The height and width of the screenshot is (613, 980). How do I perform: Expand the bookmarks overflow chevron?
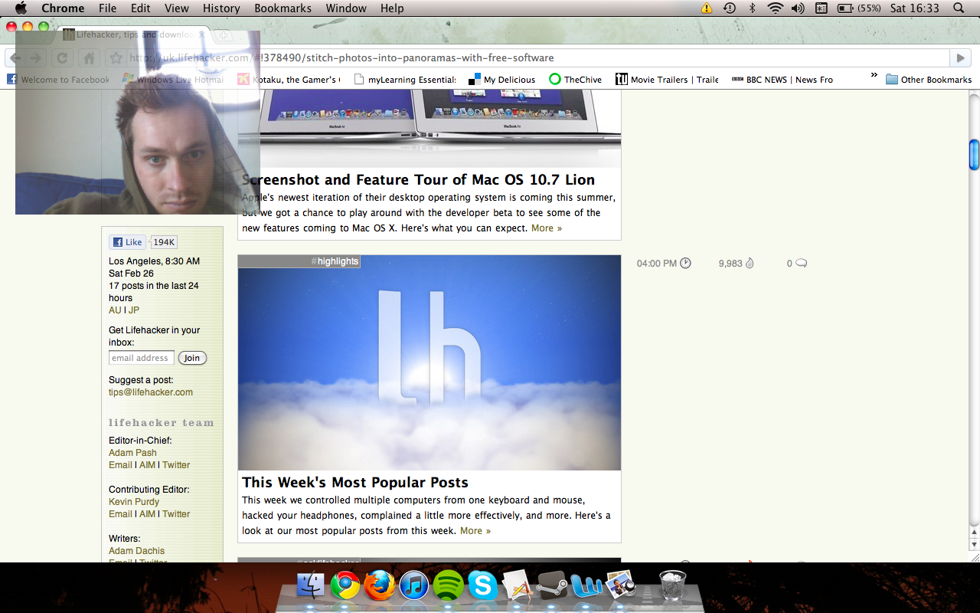point(874,76)
